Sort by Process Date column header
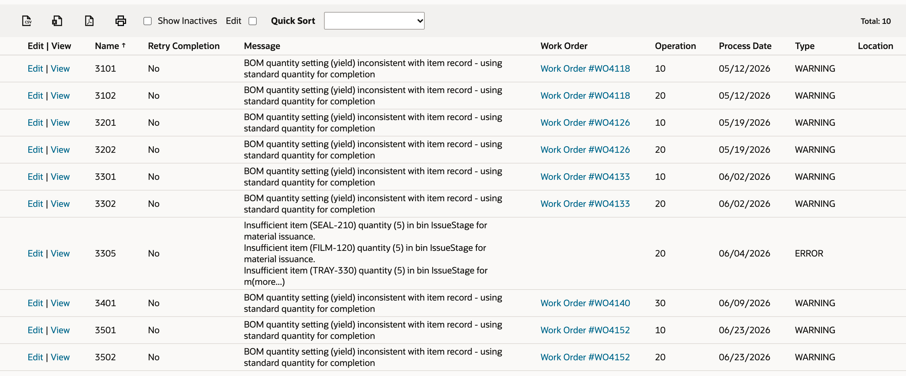 (745, 46)
